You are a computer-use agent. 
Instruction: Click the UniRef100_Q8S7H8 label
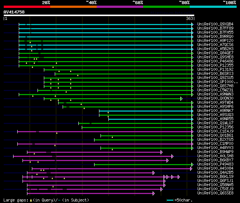pyautogui.click(x=215, y=86)
